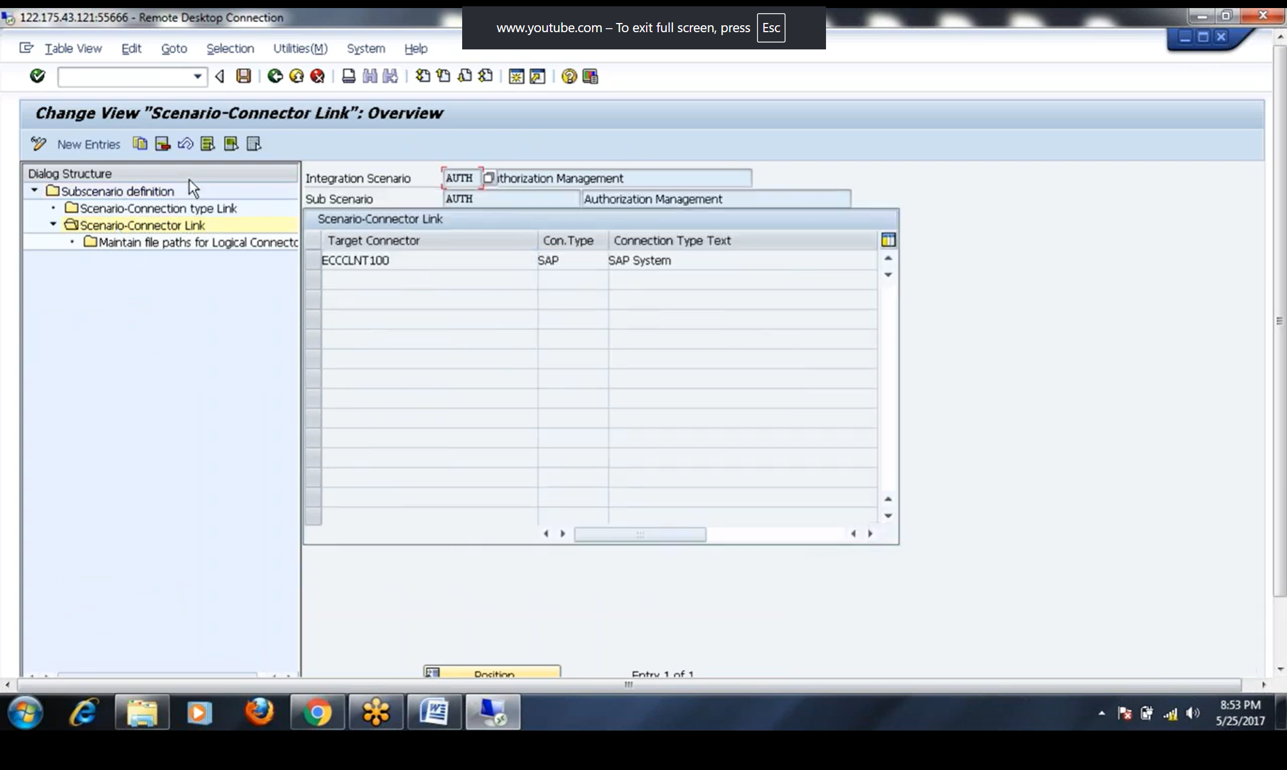Open the Help question mark icon
1287x770 pixels.
(x=569, y=76)
